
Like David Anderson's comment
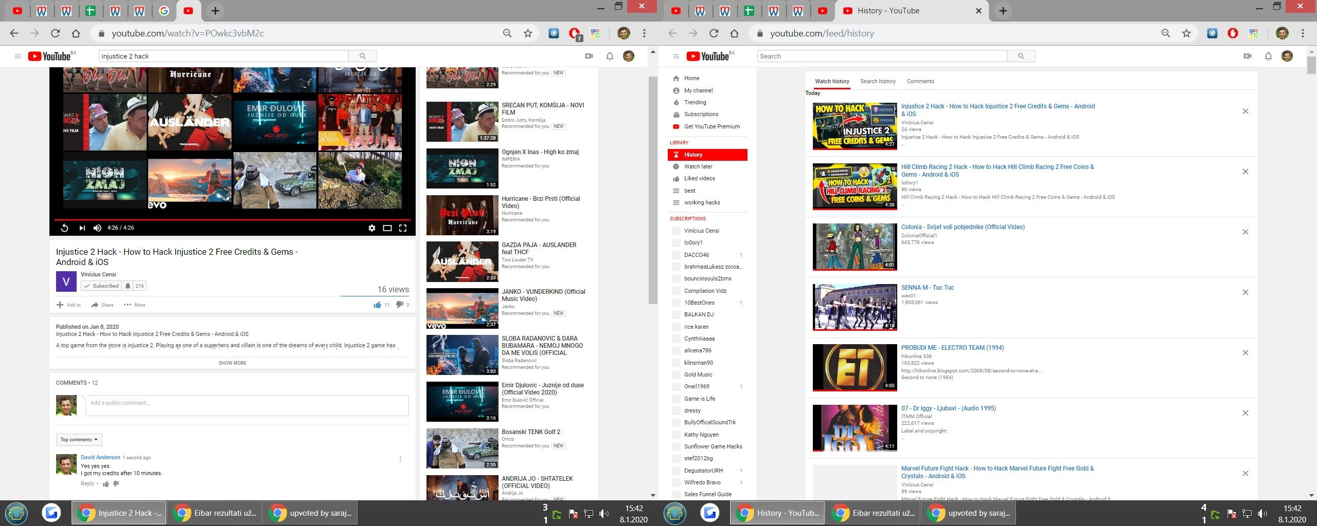coord(106,484)
